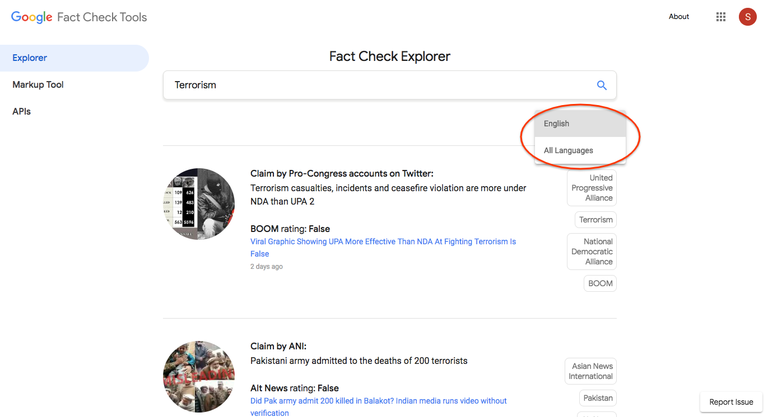Click the Terrorism topic tag chip
768x417 pixels.
(595, 220)
